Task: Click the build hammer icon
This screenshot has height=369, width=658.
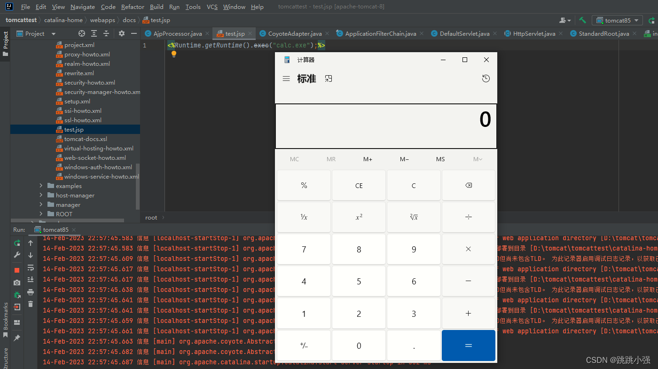Action: [x=582, y=20]
